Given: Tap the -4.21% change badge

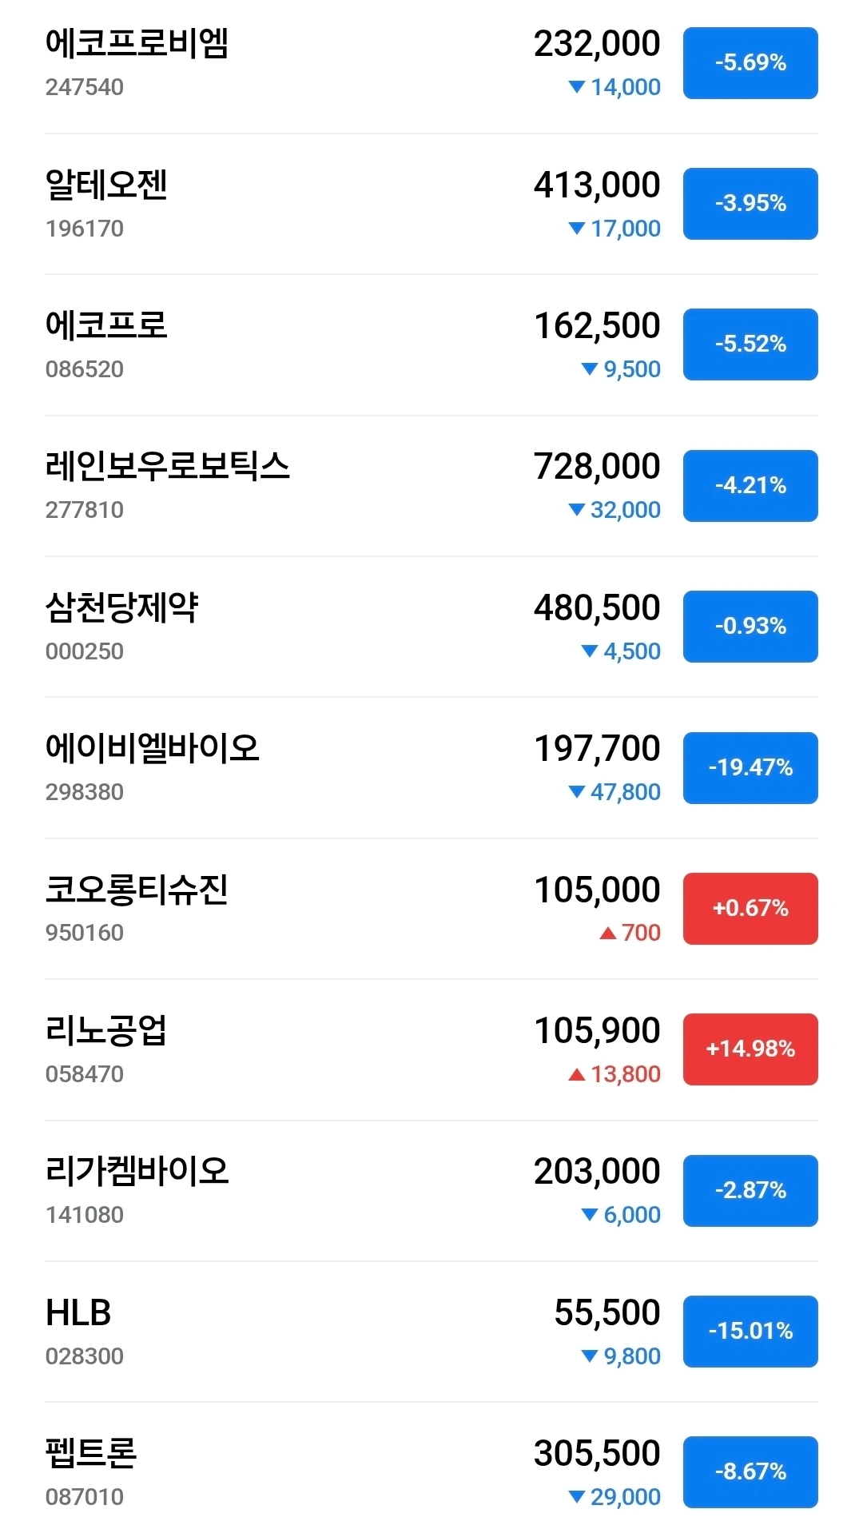Looking at the screenshot, I should tap(750, 486).
